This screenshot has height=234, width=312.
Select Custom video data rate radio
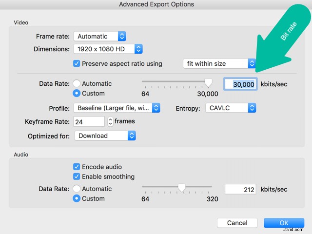tap(77, 93)
